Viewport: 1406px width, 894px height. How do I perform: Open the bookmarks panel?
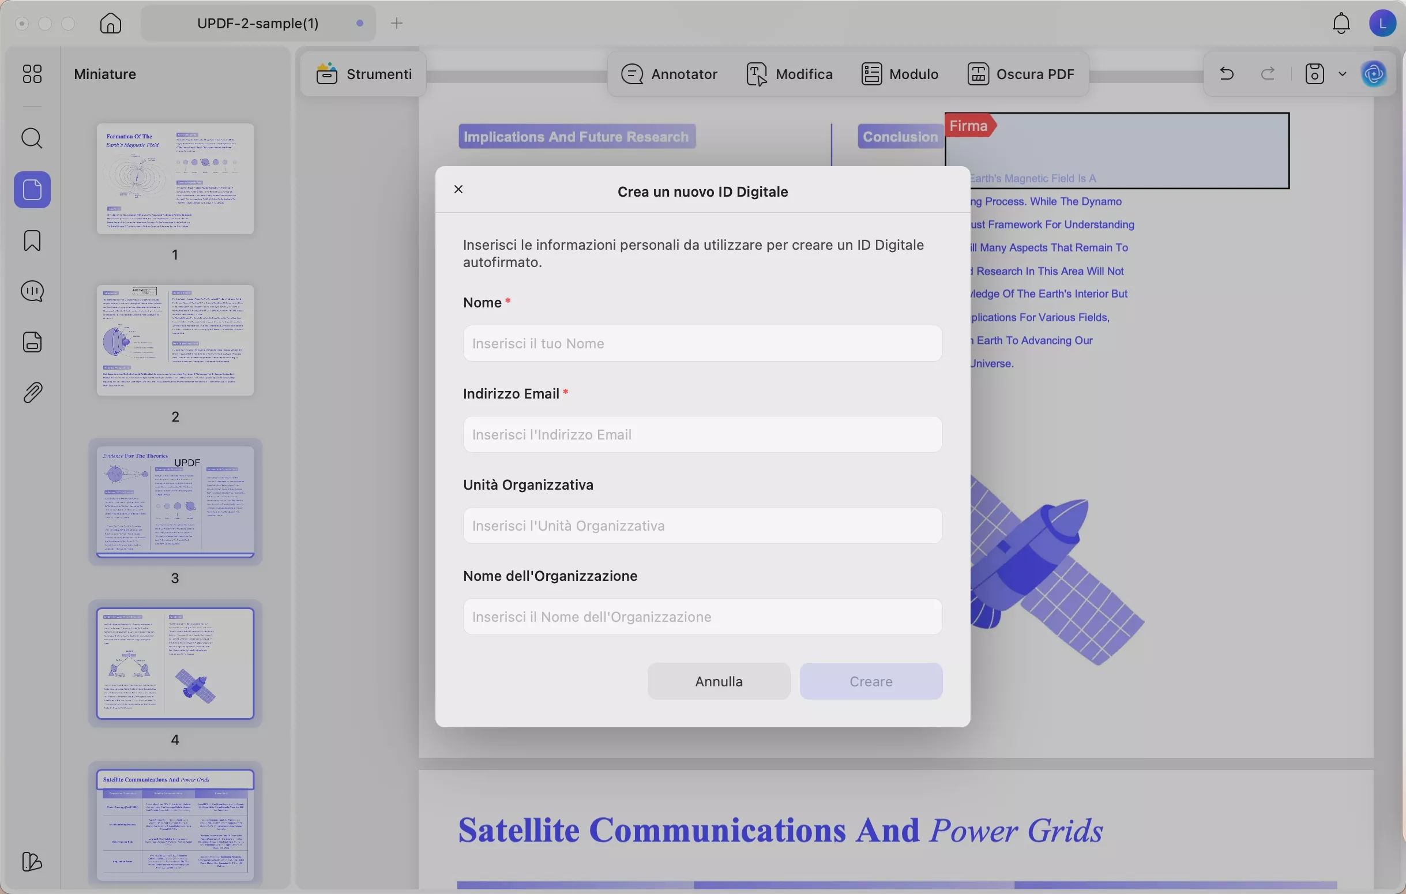coord(32,241)
